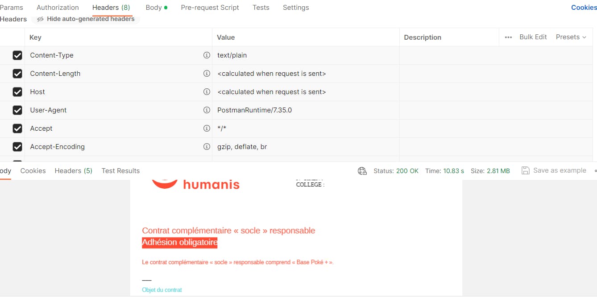Toggle the Accept-Encoding header checkbox

[x=17, y=147]
